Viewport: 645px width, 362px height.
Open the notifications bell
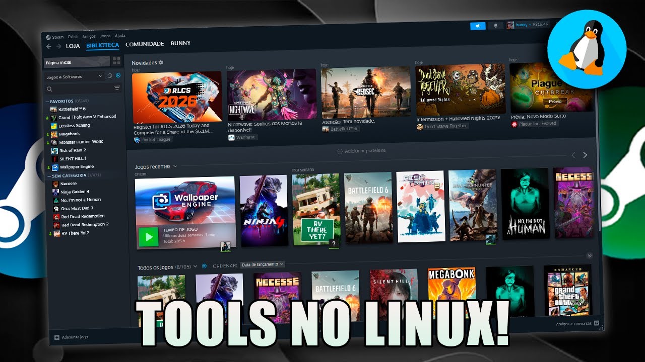tap(495, 26)
